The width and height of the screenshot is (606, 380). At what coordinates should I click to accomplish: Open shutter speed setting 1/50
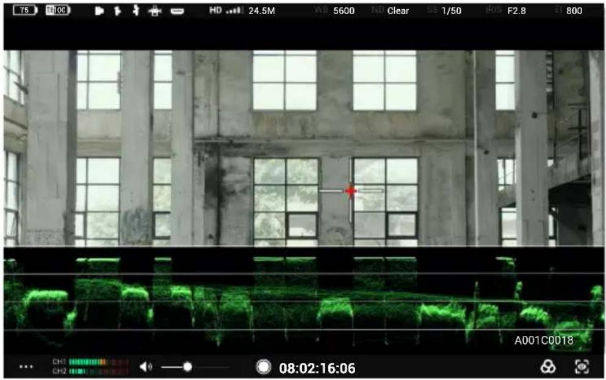(x=444, y=11)
